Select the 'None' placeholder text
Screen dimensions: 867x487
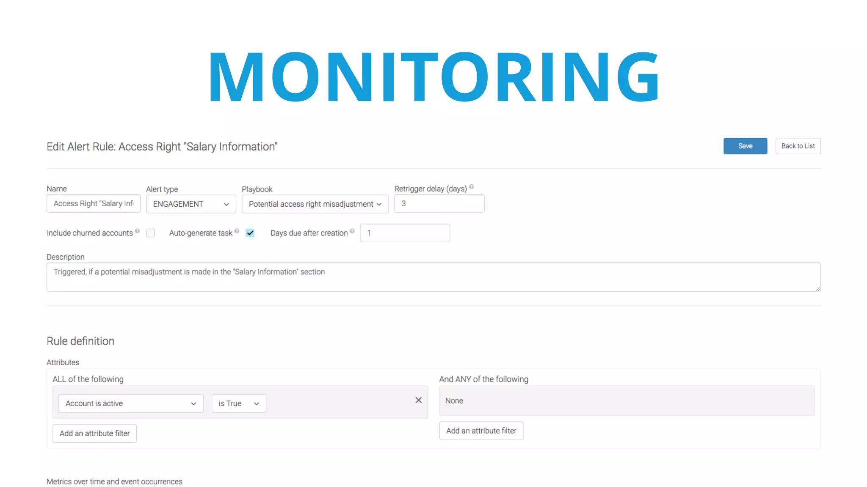click(x=454, y=401)
